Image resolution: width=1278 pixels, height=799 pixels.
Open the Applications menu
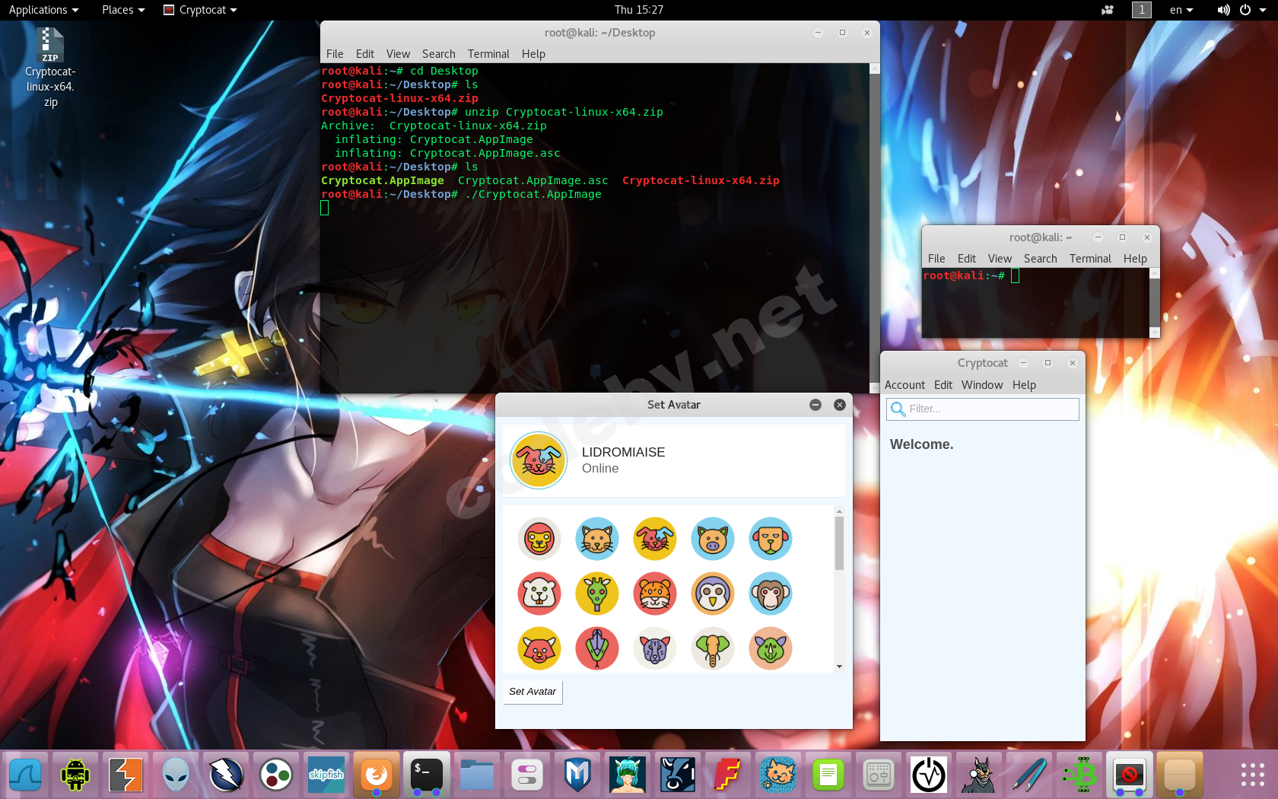click(x=43, y=10)
